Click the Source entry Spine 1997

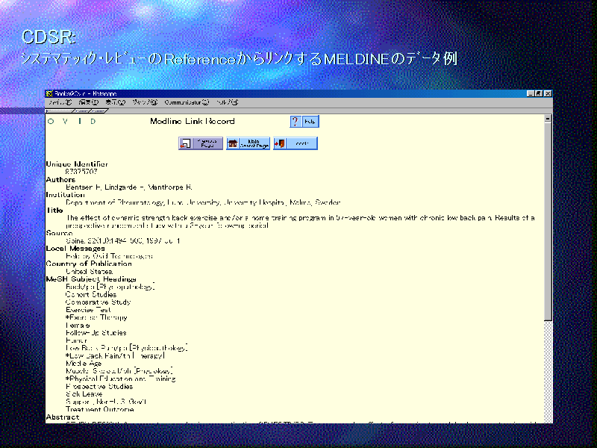[123, 240]
